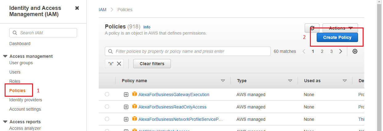Click the orange AlexaForBusinessNetworkProfileServicePolicy policy icon
Viewport: 383px width, 131px height.
134,119
